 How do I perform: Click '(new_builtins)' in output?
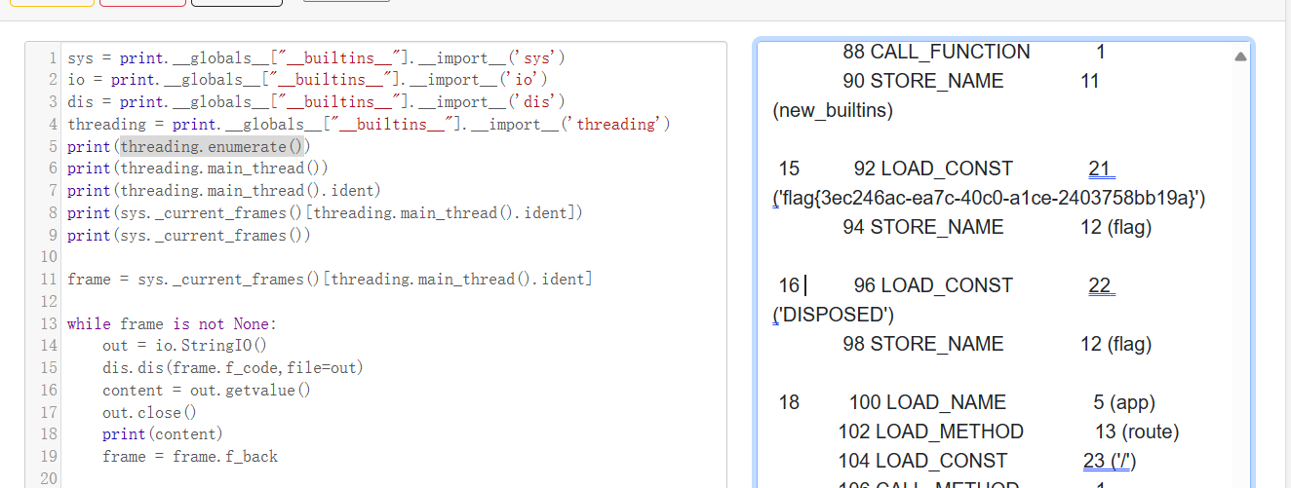pyautogui.click(x=833, y=110)
